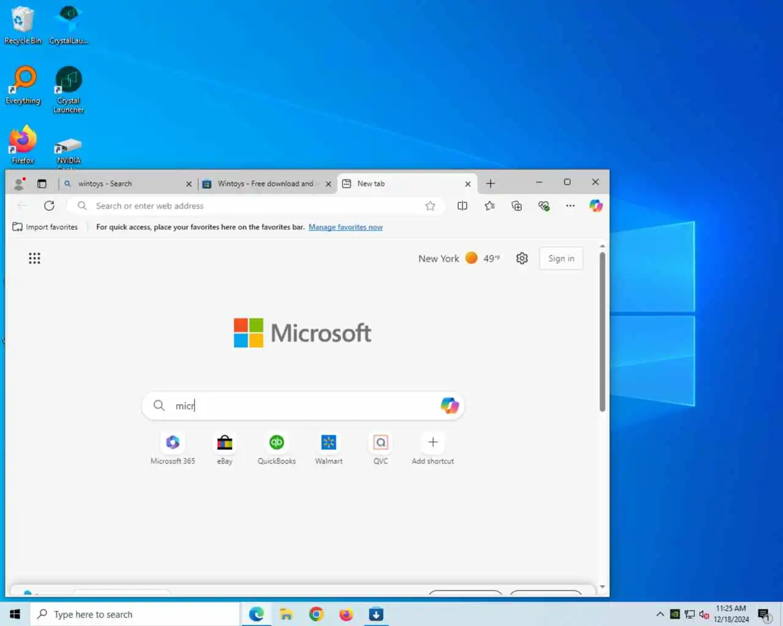Viewport: 783px width, 626px height.
Task: Click the Search or enter web address bar
Action: pyautogui.click(x=256, y=206)
